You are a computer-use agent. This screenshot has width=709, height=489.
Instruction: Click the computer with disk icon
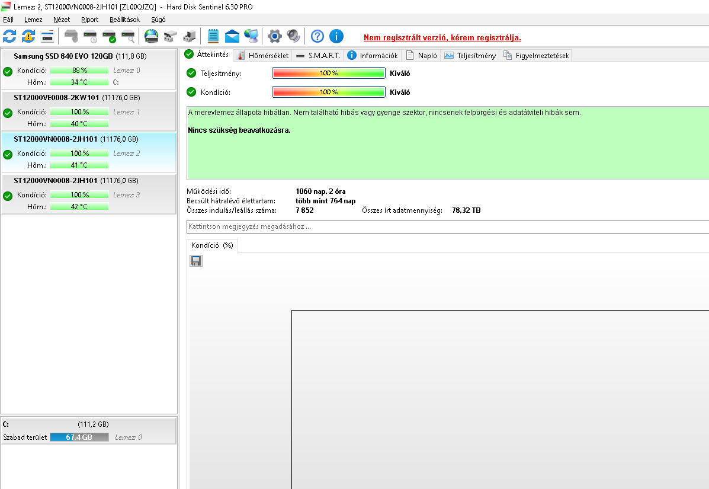[190, 36]
